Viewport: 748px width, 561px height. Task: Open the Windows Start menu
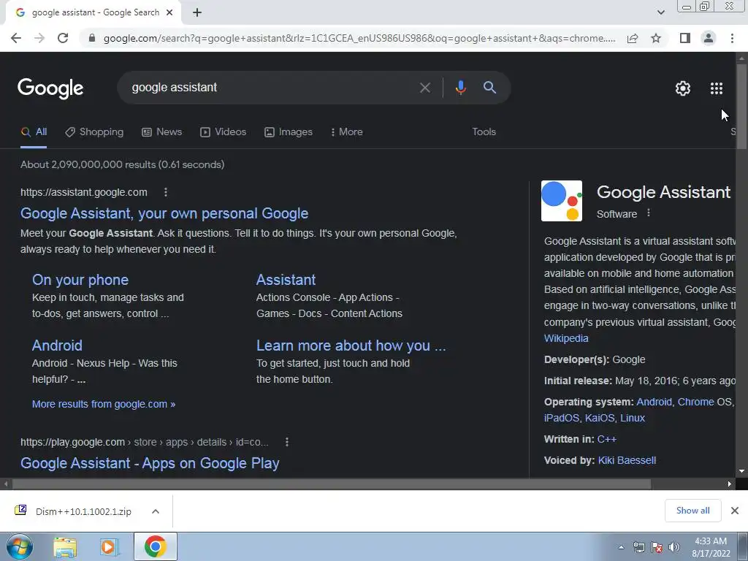click(19, 546)
